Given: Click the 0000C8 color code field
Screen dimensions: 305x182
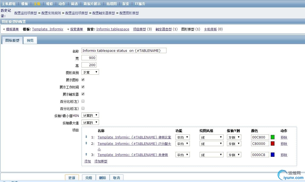Looking at the screenshot, I should click(x=260, y=155).
